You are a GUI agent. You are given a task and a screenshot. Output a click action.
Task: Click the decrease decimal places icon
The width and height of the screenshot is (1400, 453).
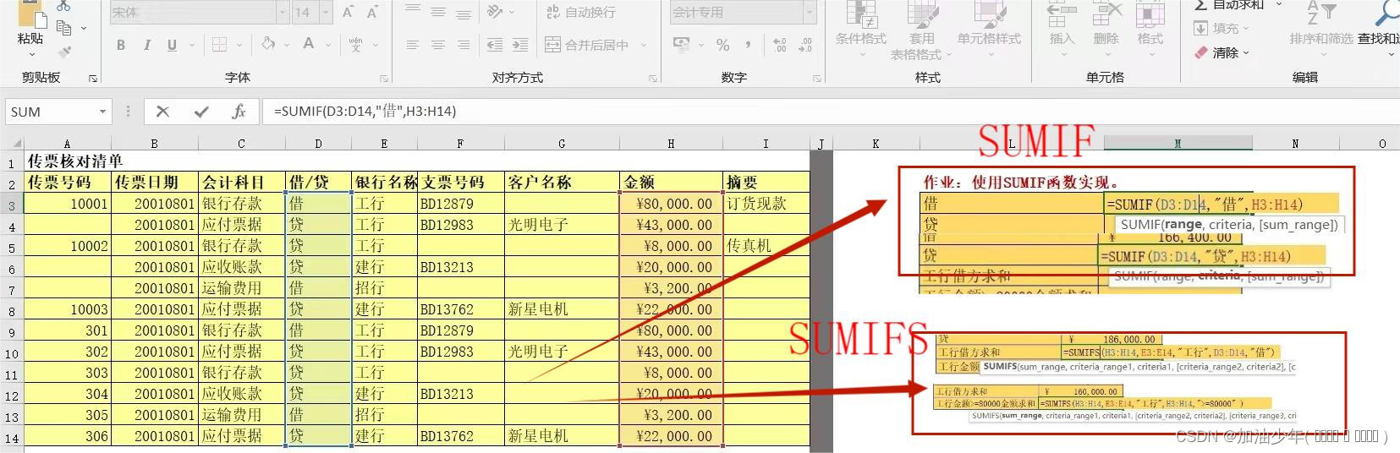click(805, 45)
